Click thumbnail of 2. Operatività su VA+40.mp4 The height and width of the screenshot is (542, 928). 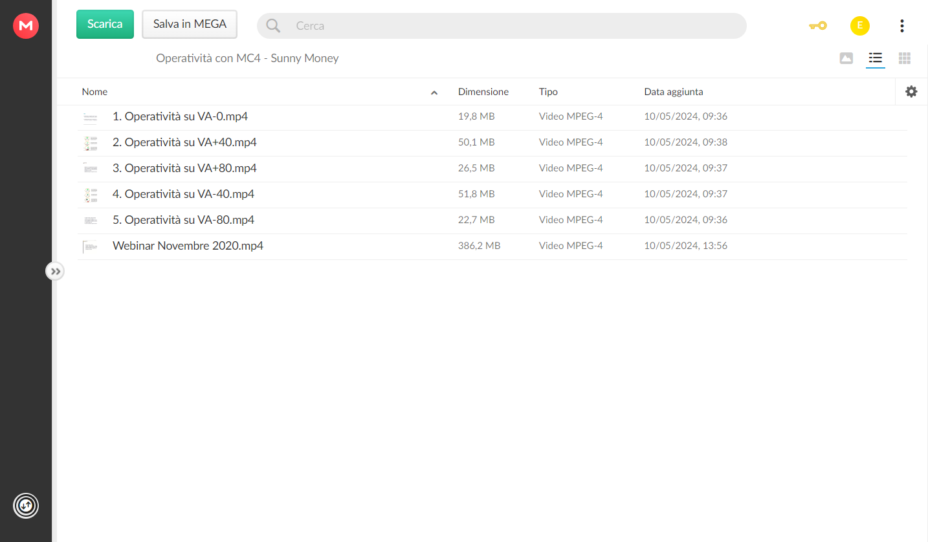point(90,143)
